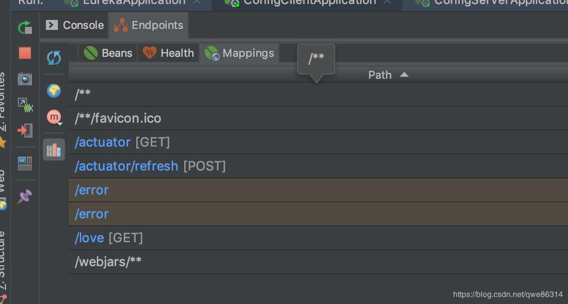Screen dimensions: 568x304
Task: Open the Health tab
Action: pos(169,53)
